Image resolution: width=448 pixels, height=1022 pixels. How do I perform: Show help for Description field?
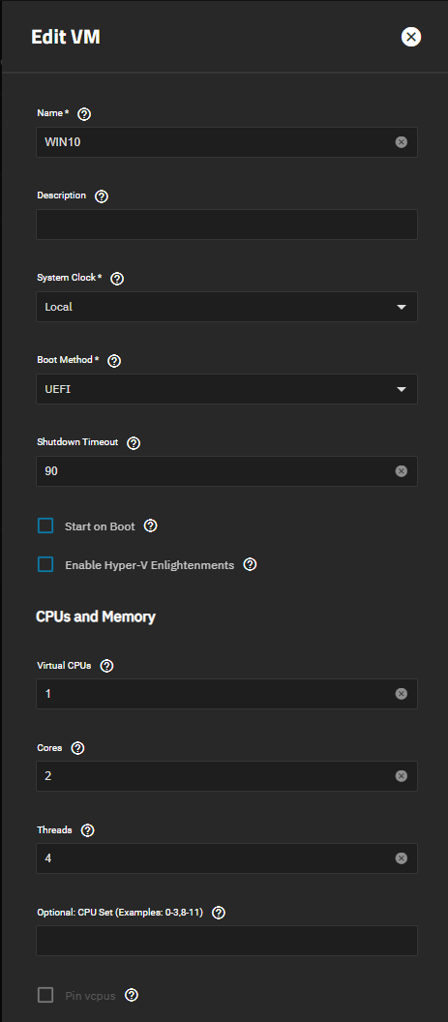tap(101, 196)
